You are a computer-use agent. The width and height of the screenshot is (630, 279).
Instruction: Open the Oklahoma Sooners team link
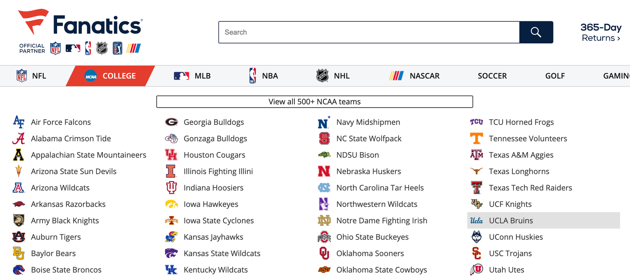point(370,253)
